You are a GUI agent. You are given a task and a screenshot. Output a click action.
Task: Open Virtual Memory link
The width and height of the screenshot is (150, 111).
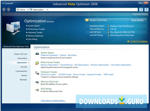66,65
